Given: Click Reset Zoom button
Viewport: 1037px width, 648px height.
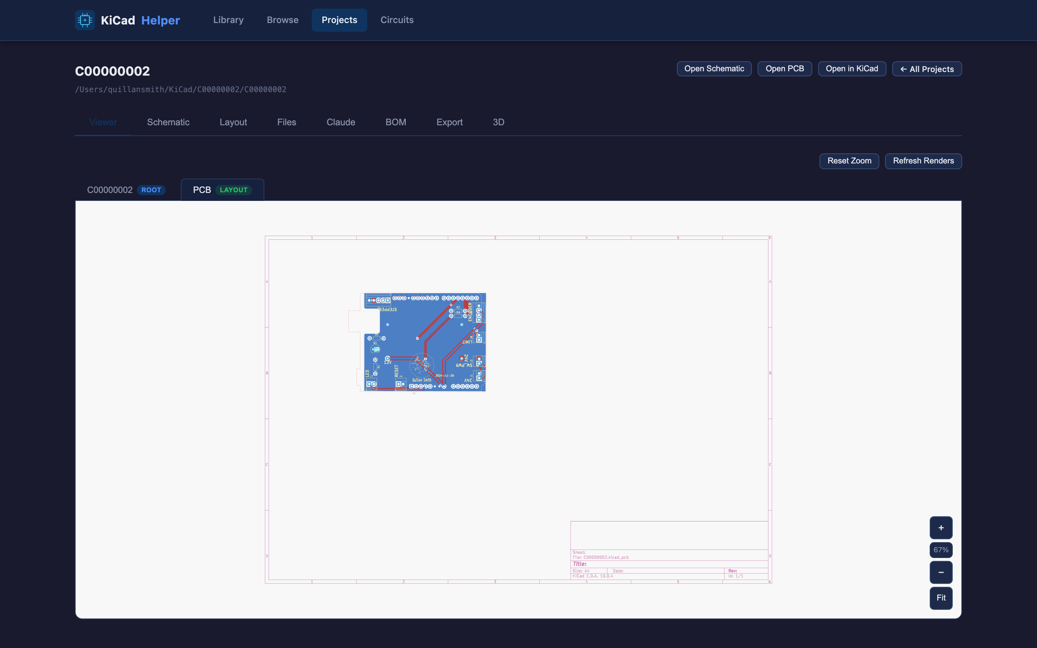Looking at the screenshot, I should click(849, 161).
